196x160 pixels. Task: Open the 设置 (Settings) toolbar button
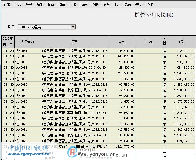(x=7, y=5)
